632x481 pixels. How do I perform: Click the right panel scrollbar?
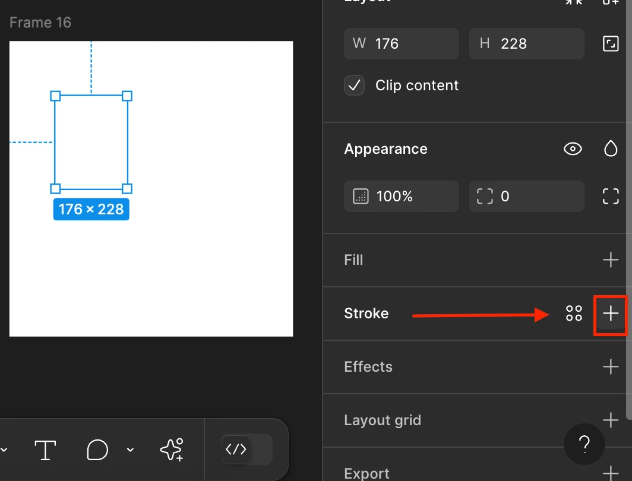coord(629,210)
